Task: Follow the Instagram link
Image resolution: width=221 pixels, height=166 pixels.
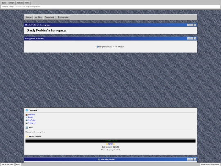Action: click(x=32, y=123)
